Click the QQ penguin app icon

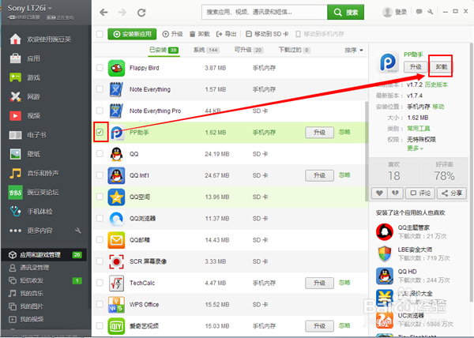tap(116, 154)
